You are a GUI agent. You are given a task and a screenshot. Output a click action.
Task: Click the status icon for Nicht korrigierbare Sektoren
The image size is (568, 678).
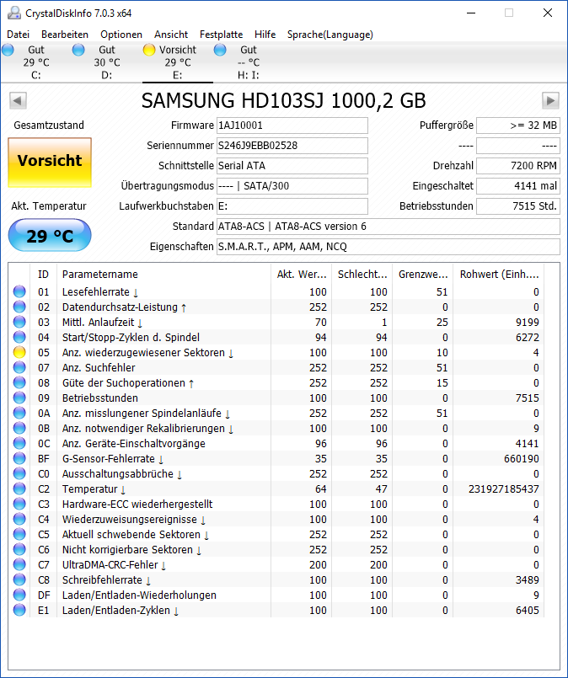coord(19,549)
